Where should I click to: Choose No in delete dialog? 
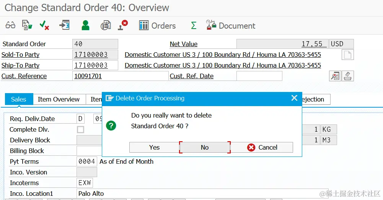click(205, 147)
